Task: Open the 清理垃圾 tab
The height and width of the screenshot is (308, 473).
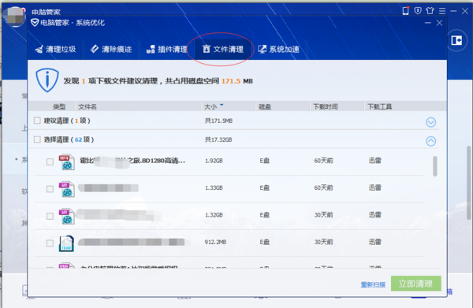Action: [x=55, y=49]
